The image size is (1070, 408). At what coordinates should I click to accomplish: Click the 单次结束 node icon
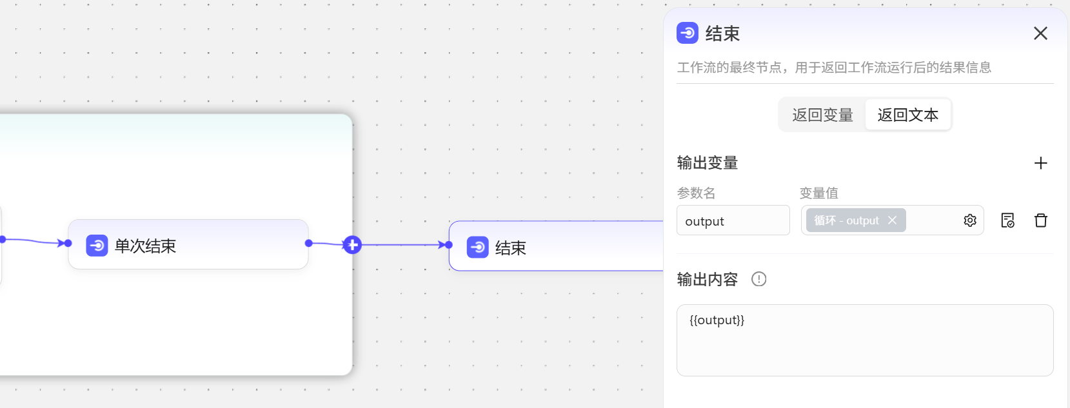click(x=97, y=246)
